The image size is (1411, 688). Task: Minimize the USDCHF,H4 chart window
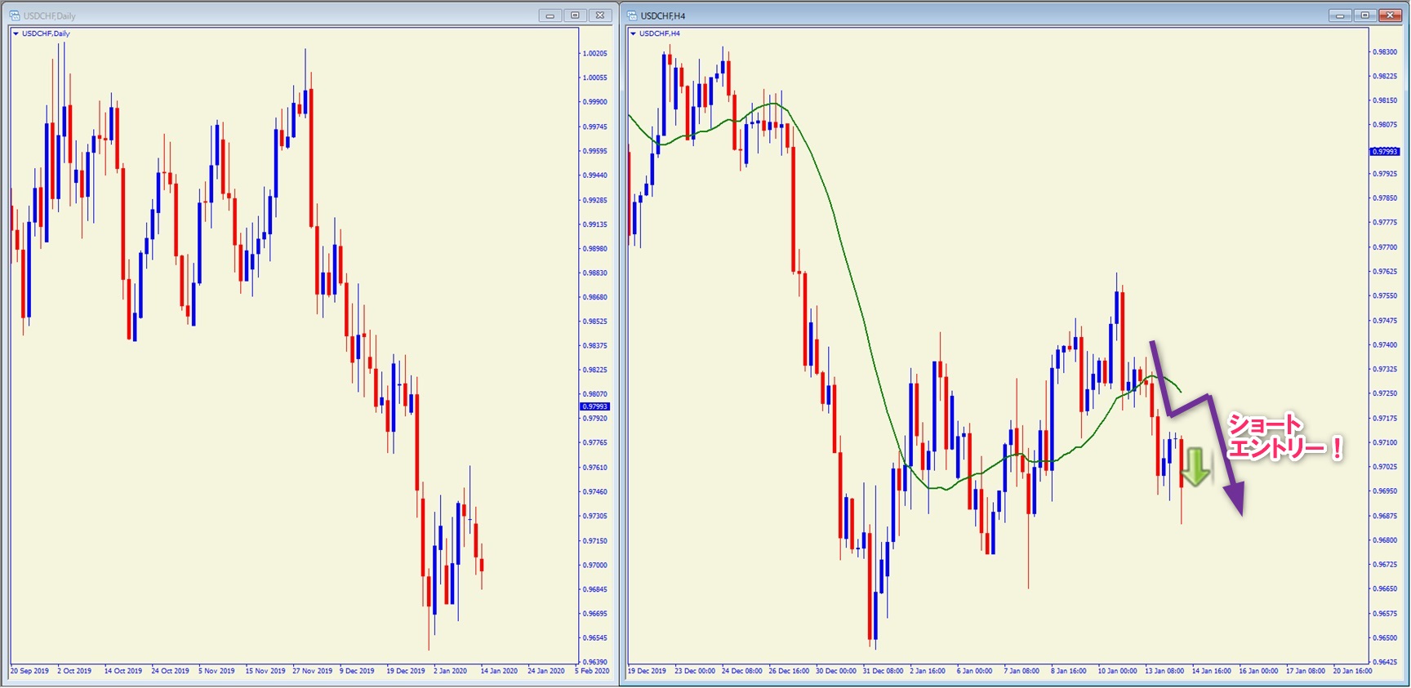tap(1340, 16)
